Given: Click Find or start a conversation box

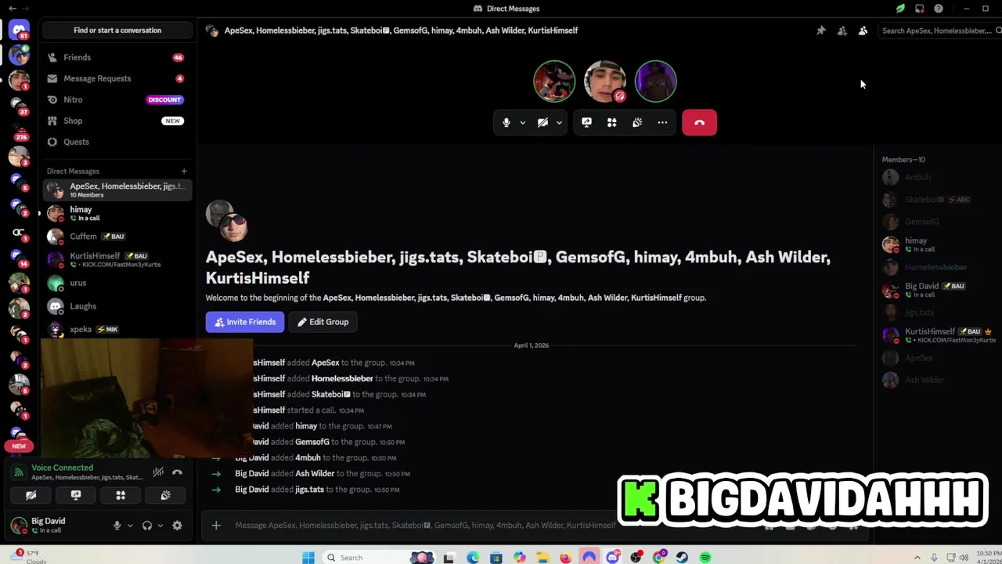Looking at the screenshot, I should 117,31.
